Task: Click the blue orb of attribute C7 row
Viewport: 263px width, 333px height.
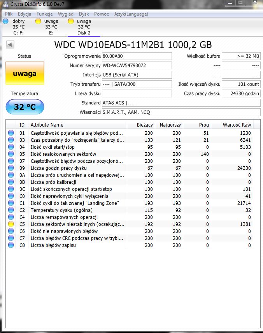Action: [11, 238]
